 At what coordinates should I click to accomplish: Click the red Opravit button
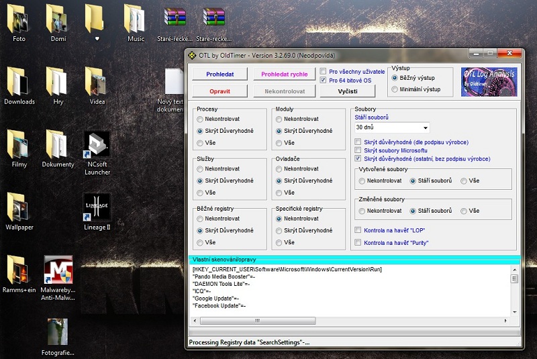220,91
